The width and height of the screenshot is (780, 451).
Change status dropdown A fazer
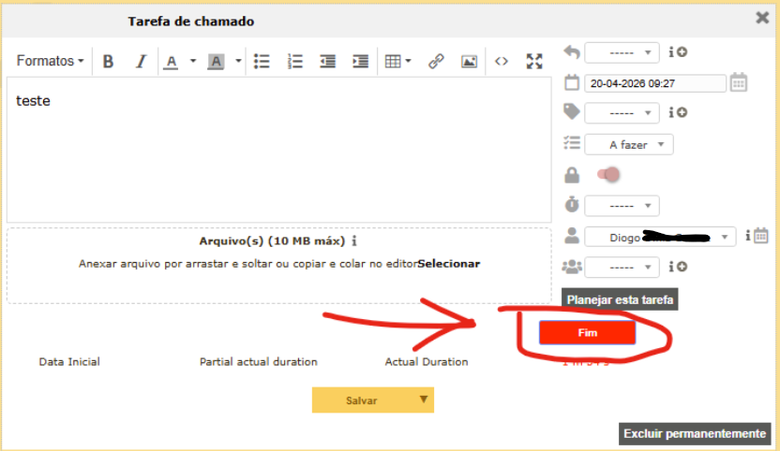629,144
